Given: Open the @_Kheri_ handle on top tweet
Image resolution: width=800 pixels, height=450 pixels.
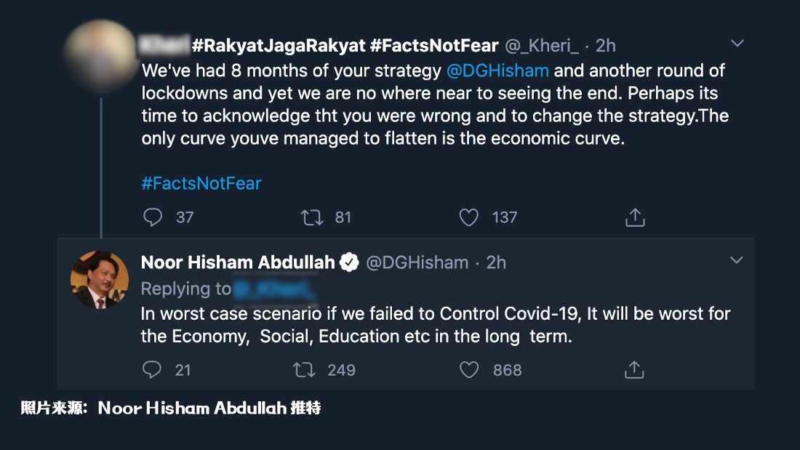Looking at the screenshot, I should tap(542, 46).
